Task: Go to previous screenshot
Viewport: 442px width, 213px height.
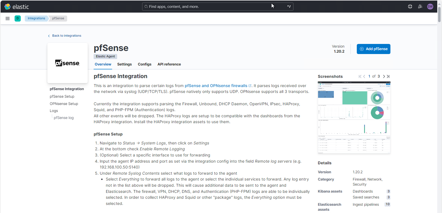Action: pyautogui.click(x=364, y=76)
